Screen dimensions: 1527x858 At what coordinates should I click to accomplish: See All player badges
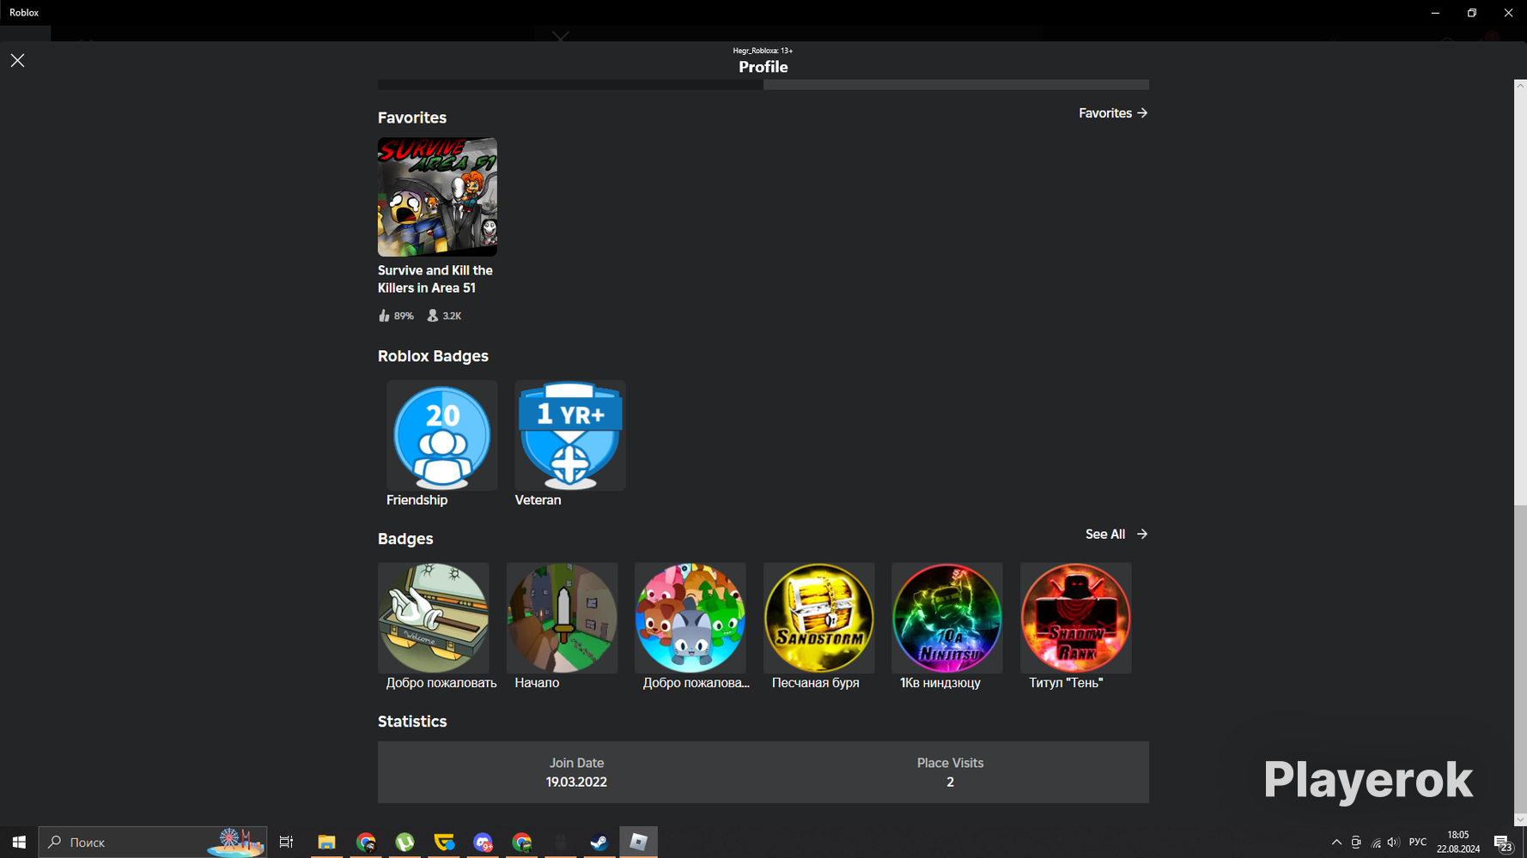pyautogui.click(x=1116, y=535)
